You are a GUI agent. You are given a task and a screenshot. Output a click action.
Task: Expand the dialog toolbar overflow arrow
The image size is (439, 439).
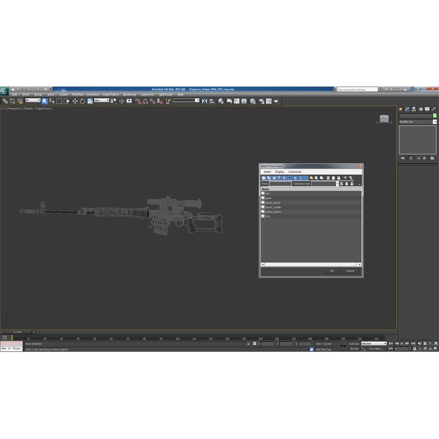(359, 185)
